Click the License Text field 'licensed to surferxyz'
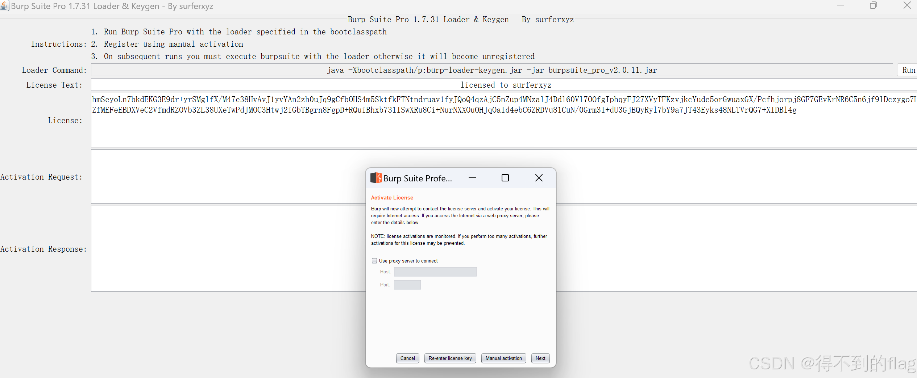This screenshot has height=378, width=917. 504,85
